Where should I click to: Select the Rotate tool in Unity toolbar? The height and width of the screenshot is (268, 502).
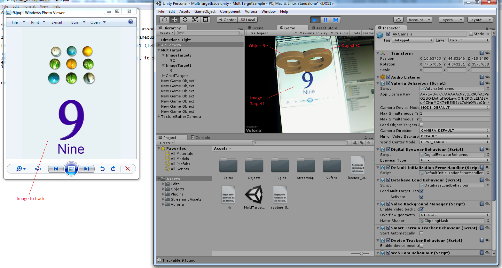click(185, 20)
